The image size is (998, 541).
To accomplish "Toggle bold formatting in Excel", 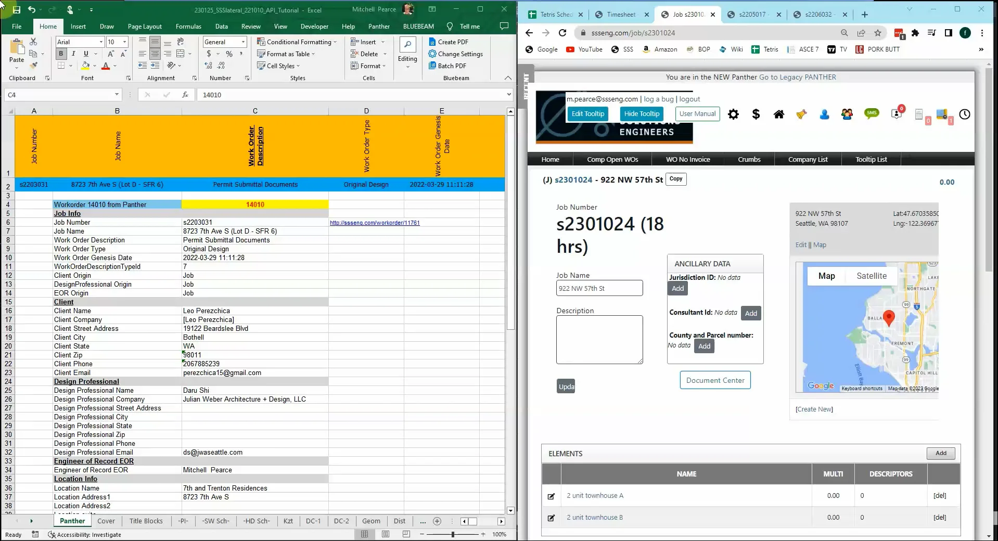I will click(x=60, y=53).
